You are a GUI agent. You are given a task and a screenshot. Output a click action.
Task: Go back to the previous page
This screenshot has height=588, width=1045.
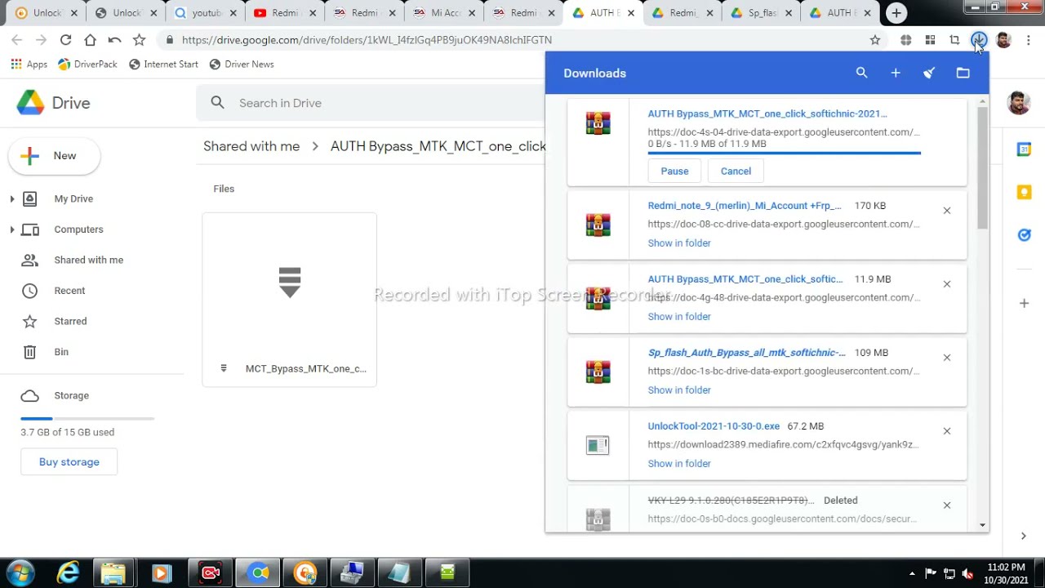(x=16, y=39)
